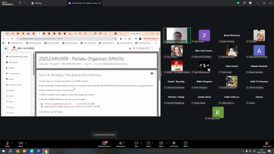Expand the Chat options arrow

pyautogui.click(x=141, y=143)
